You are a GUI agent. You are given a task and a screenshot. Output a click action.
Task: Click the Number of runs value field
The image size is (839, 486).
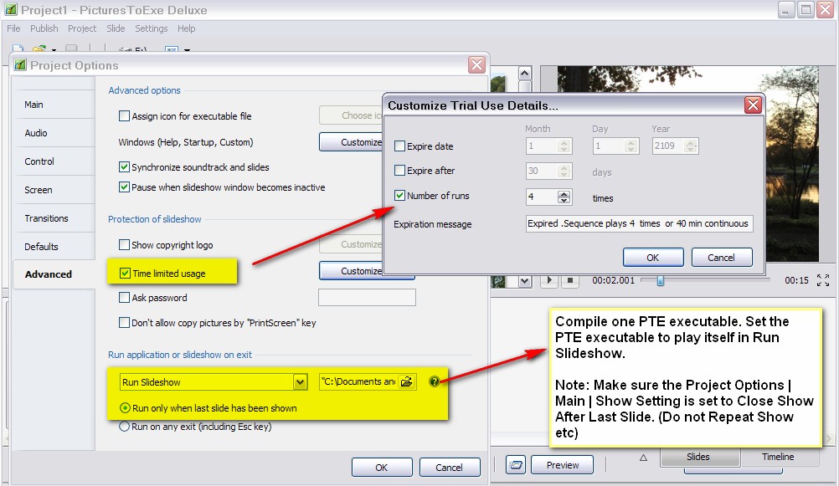[542, 197]
